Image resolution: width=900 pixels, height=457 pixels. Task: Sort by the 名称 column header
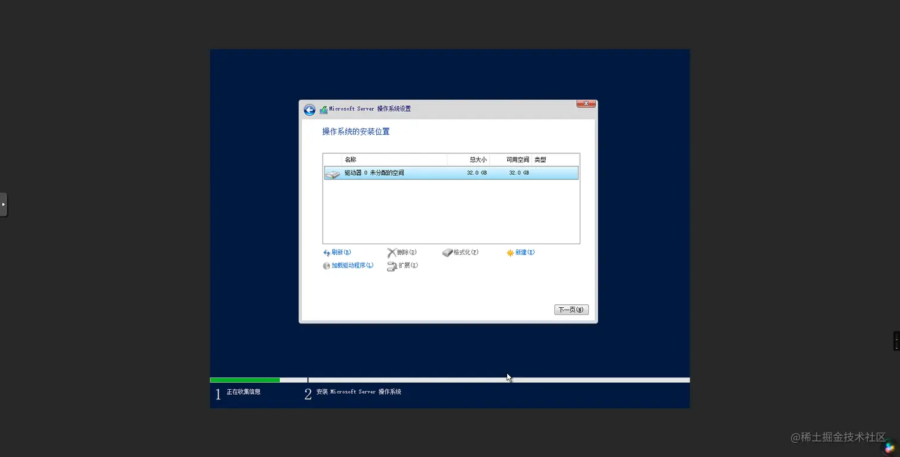pos(395,160)
